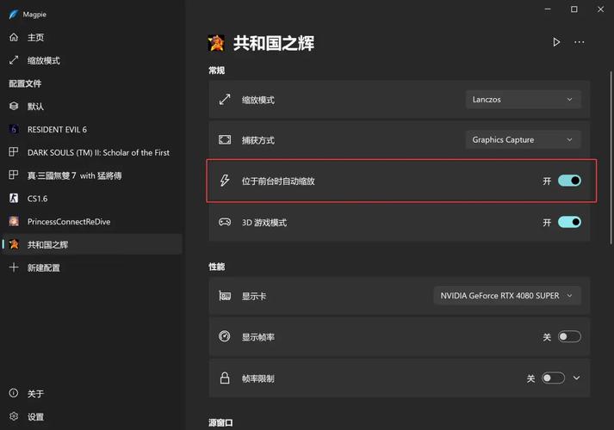Select the 默认 profile
The width and height of the screenshot is (614, 430).
(91, 106)
